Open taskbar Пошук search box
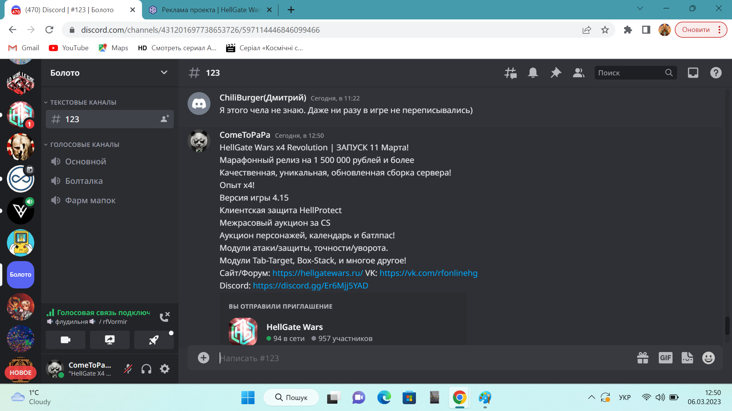The width and height of the screenshot is (732, 411). (291, 398)
